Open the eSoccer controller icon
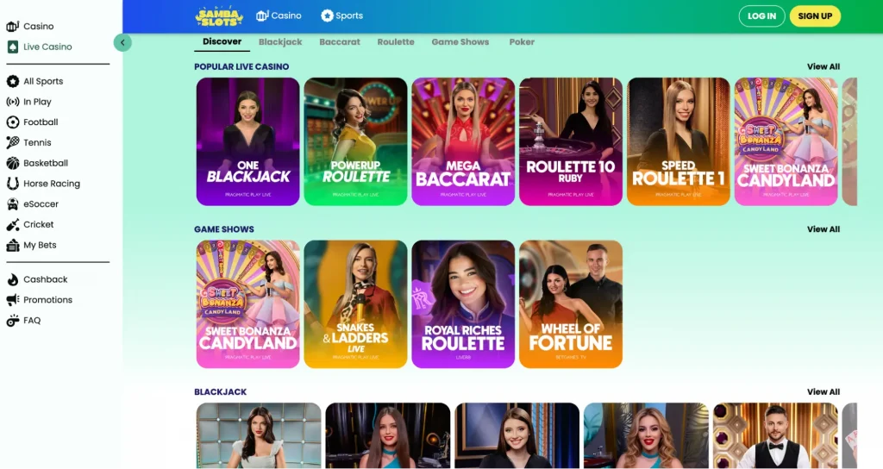Image resolution: width=883 pixels, height=469 pixels. point(12,203)
